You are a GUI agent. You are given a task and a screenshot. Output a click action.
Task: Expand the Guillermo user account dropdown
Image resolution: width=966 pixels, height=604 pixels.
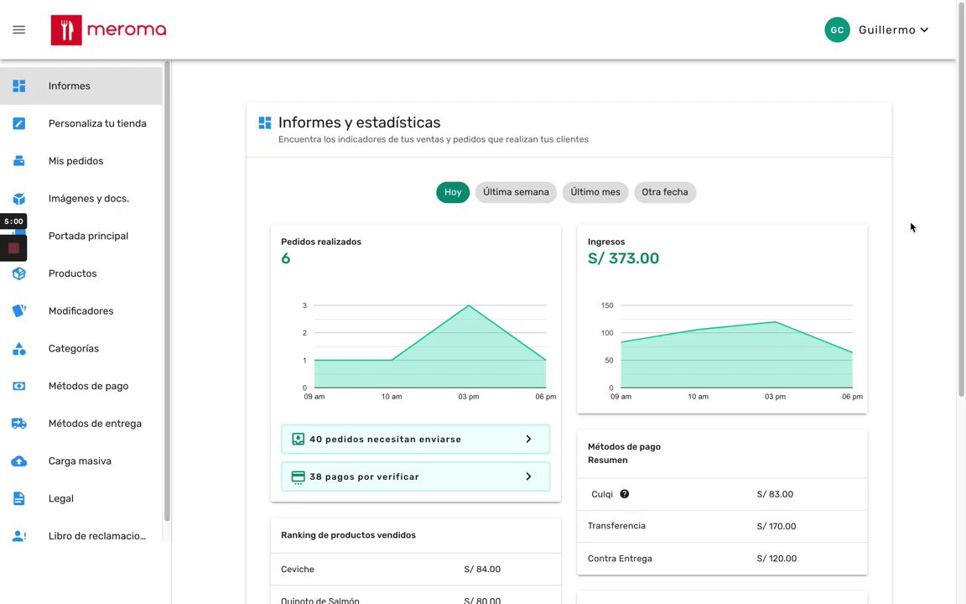(924, 30)
